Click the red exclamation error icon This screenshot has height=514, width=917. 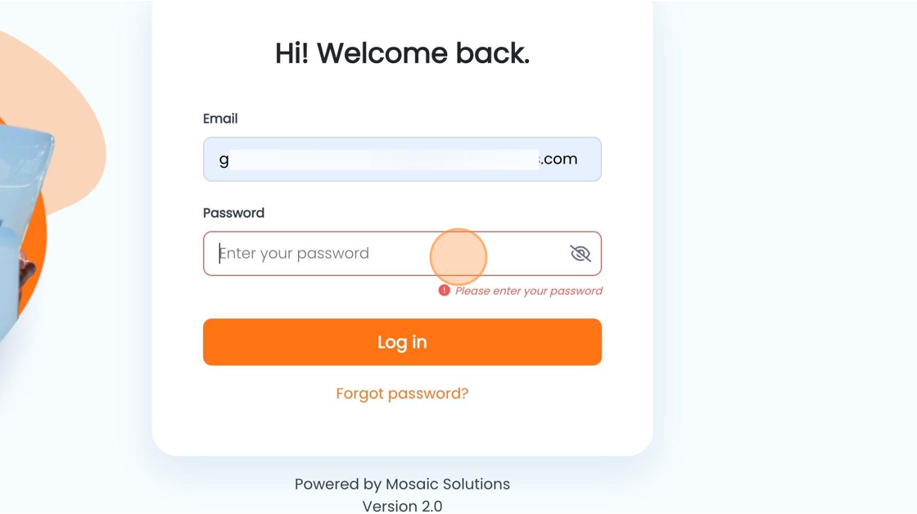(445, 291)
